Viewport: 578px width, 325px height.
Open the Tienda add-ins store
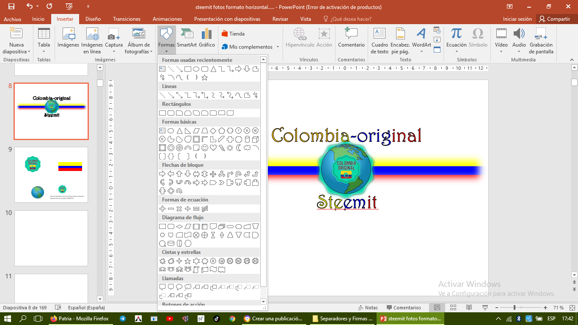(x=233, y=34)
